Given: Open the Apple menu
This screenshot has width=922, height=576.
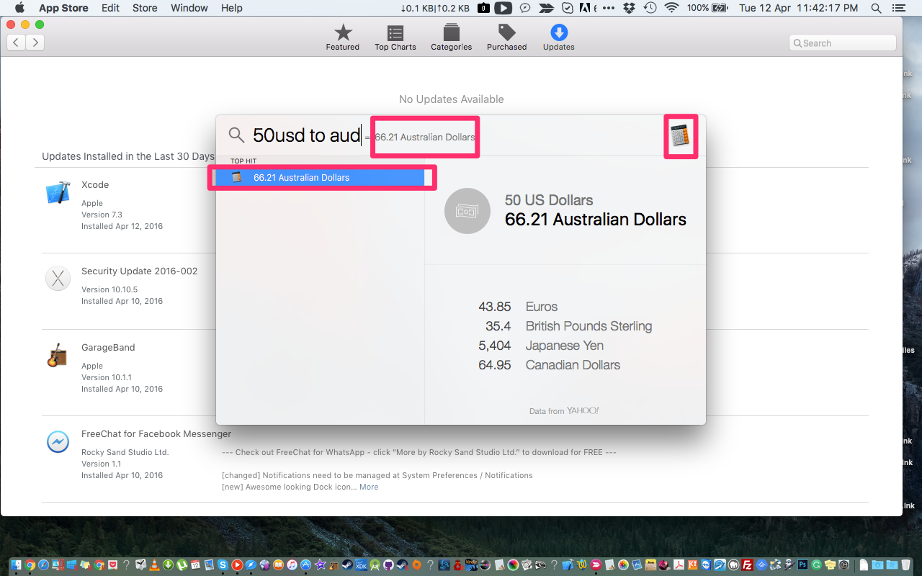Looking at the screenshot, I should click(19, 8).
